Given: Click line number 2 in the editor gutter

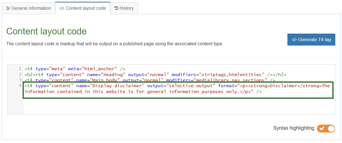Looking at the screenshot, I should tap(20, 74).
